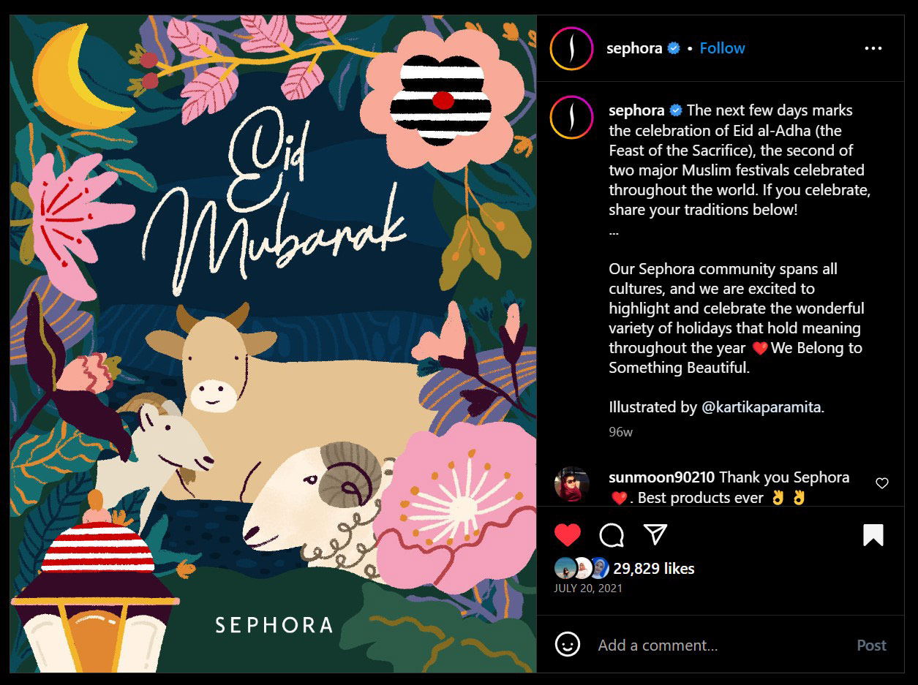Click the Post comment button
This screenshot has width=918, height=685.
click(x=871, y=645)
